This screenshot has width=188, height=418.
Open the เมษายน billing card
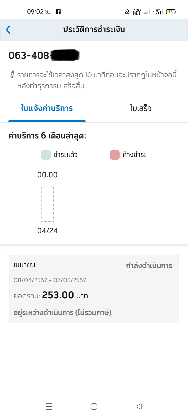[94, 289]
